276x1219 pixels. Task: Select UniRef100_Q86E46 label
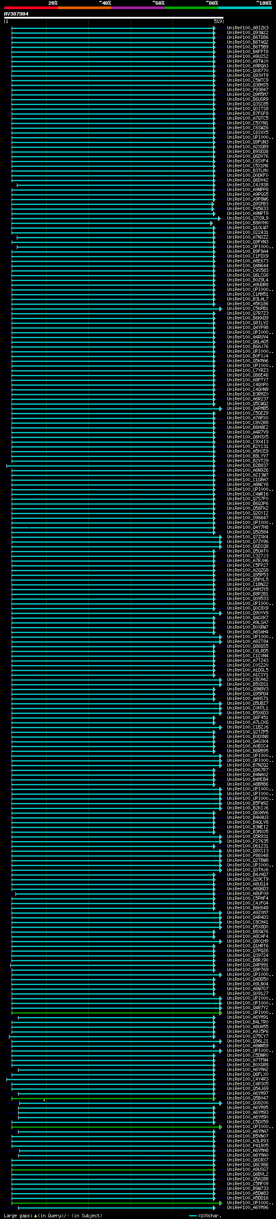point(248,375)
